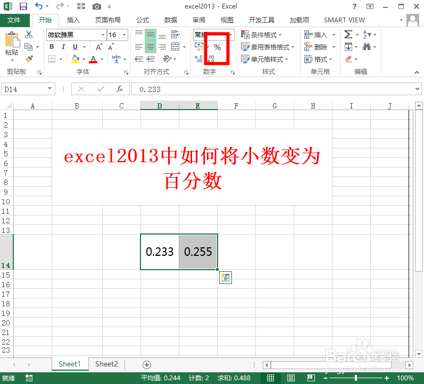Save the workbook with the floppy icon
This screenshot has width=424, height=384.
tap(23, 6)
